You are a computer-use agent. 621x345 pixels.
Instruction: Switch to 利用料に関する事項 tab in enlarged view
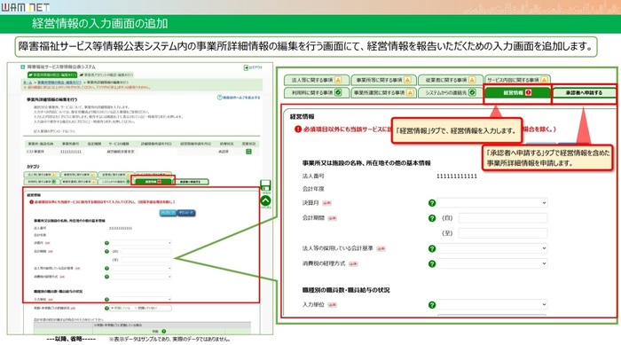pyautogui.click(x=317, y=93)
